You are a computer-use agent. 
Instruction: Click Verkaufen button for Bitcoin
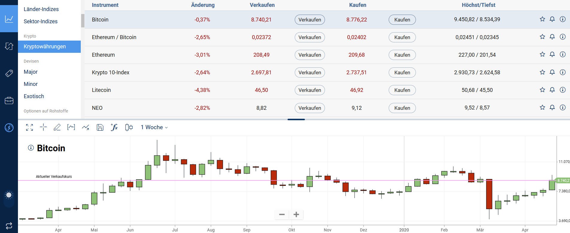click(310, 20)
